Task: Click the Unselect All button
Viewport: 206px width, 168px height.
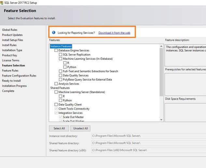Action: click(x=80, y=128)
